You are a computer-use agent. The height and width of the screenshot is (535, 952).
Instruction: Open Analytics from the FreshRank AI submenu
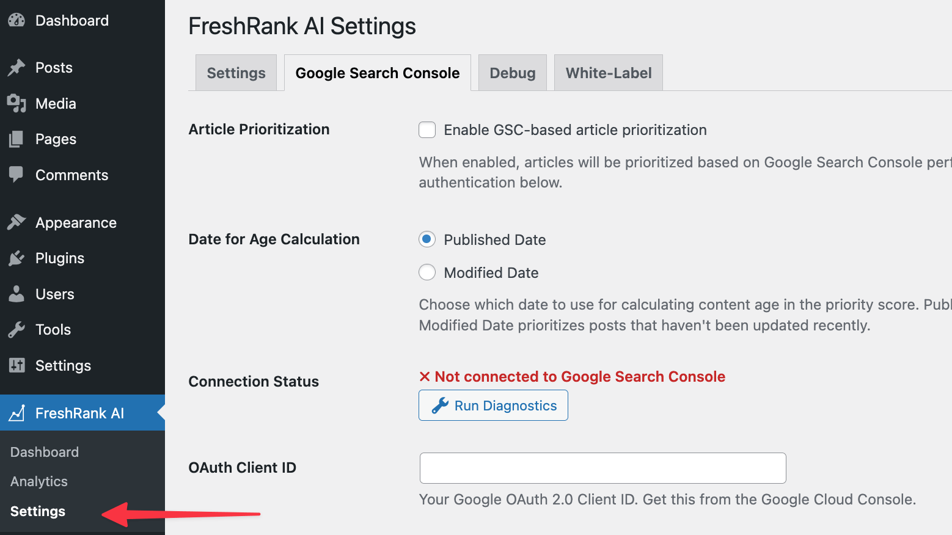point(38,481)
